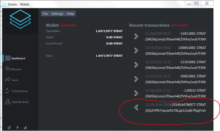Close the Stratis Wallet window
The image size is (220, 131).
coord(207,3)
